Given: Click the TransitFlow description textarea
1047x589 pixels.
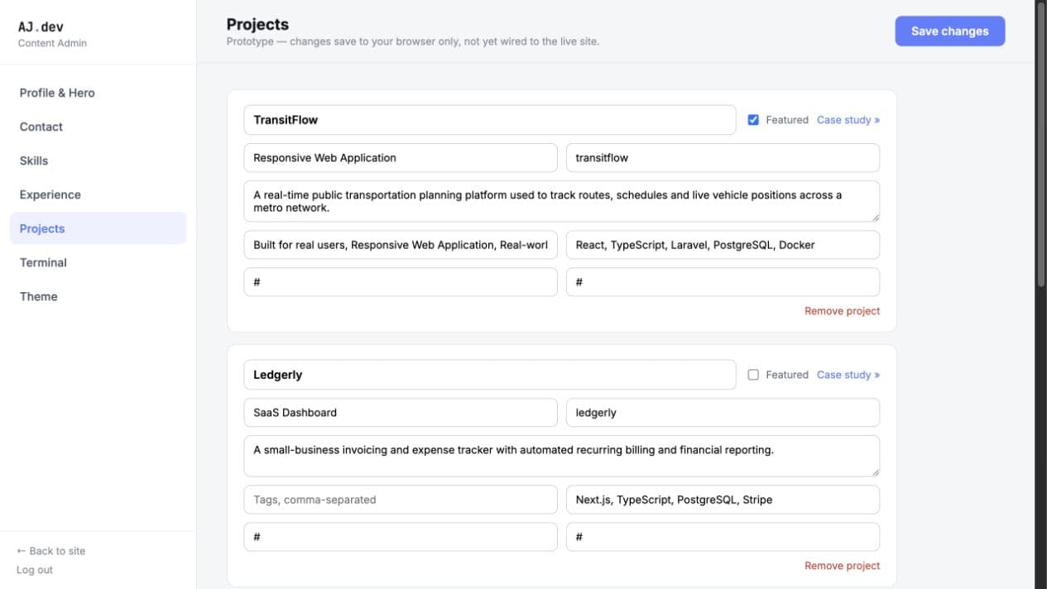Looking at the screenshot, I should (562, 201).
